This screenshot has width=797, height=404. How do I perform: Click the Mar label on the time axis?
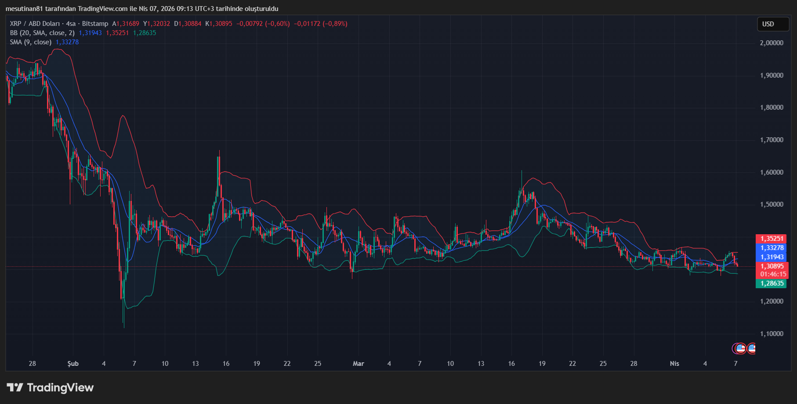(x=358, y=364)
